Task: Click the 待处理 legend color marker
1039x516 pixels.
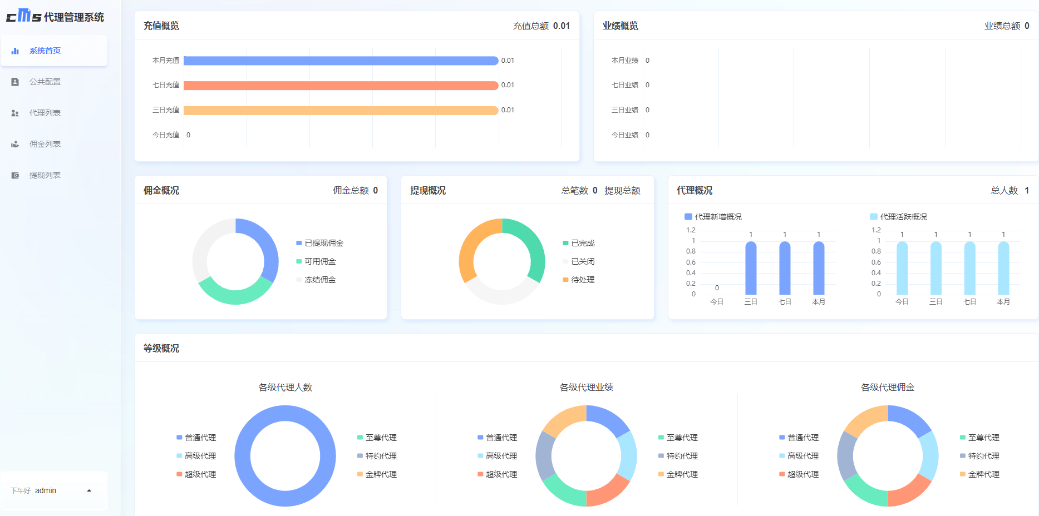Action: coord(565,280)
